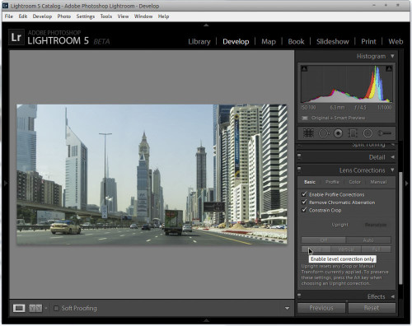Image resolution: width=412 pixels, height=326 pixels.
Task: Uncheck Enable Profile Corrections
Action: click(x=304, y=194)
